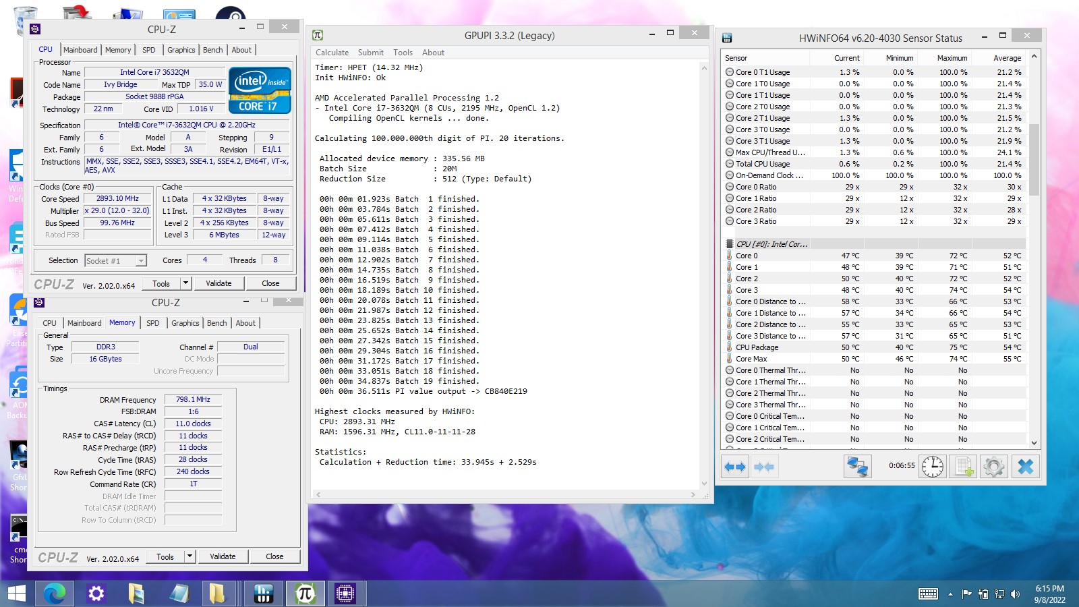Screen dimensions: 1079x607
Task: Open Tools menu in GPUPI
Action: point(403,53)
